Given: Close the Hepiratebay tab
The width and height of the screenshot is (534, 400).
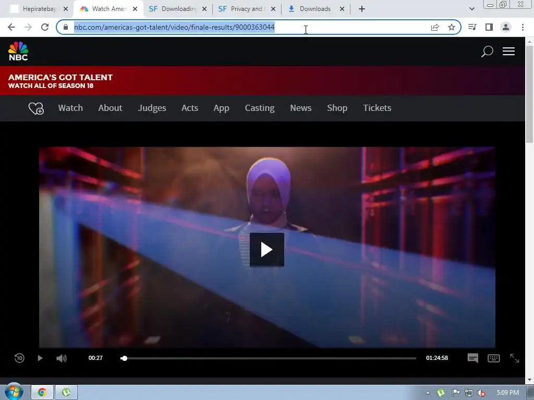Looking at the screenshot, I should click(66, 9).
